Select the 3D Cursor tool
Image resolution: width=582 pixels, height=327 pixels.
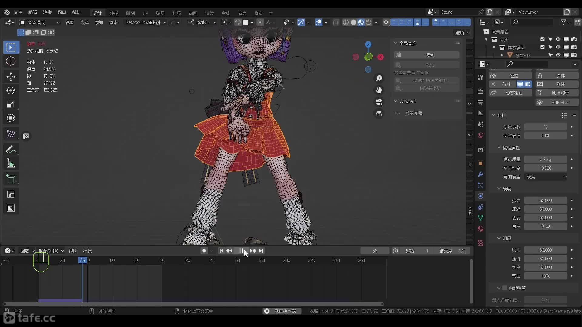tap(11, 61)
